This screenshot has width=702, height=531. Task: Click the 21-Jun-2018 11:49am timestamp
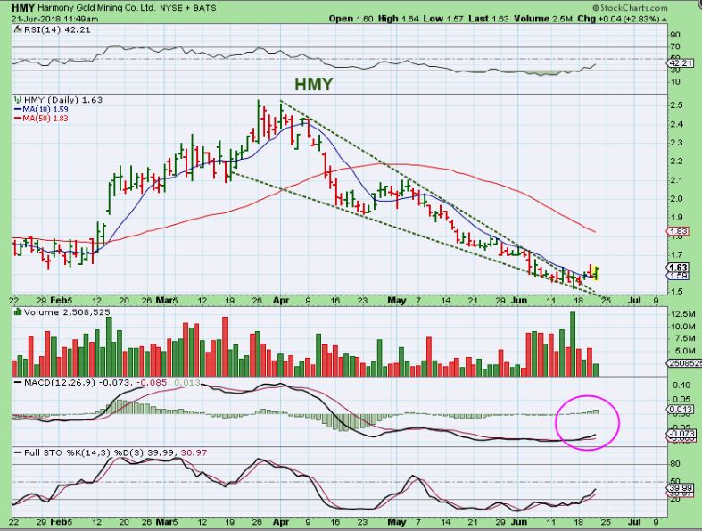54,19
